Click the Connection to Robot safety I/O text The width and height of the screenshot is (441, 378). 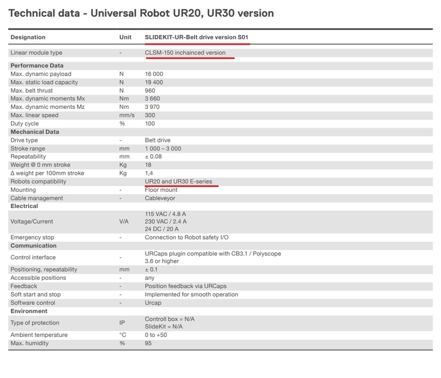click(187, 237)
